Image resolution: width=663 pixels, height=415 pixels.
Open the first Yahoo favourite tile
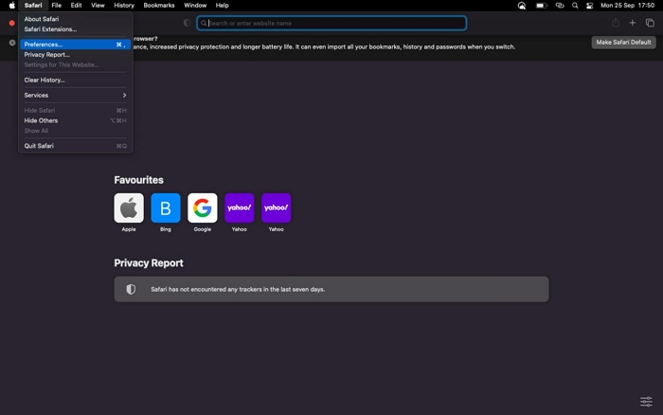(x=239, y=207)
